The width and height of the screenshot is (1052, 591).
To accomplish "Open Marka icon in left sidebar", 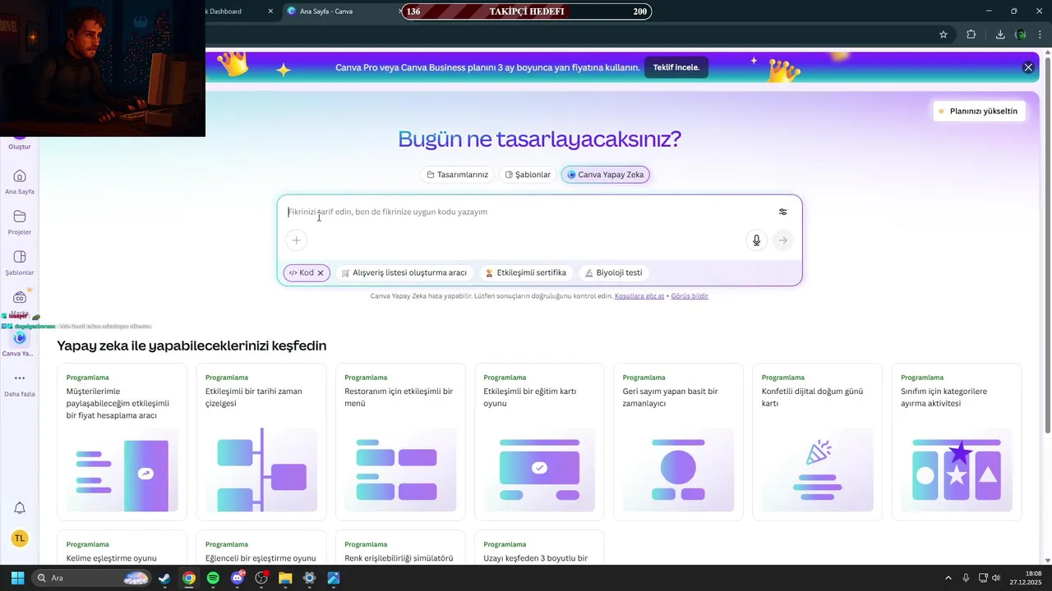I will (x=20, y=297).
